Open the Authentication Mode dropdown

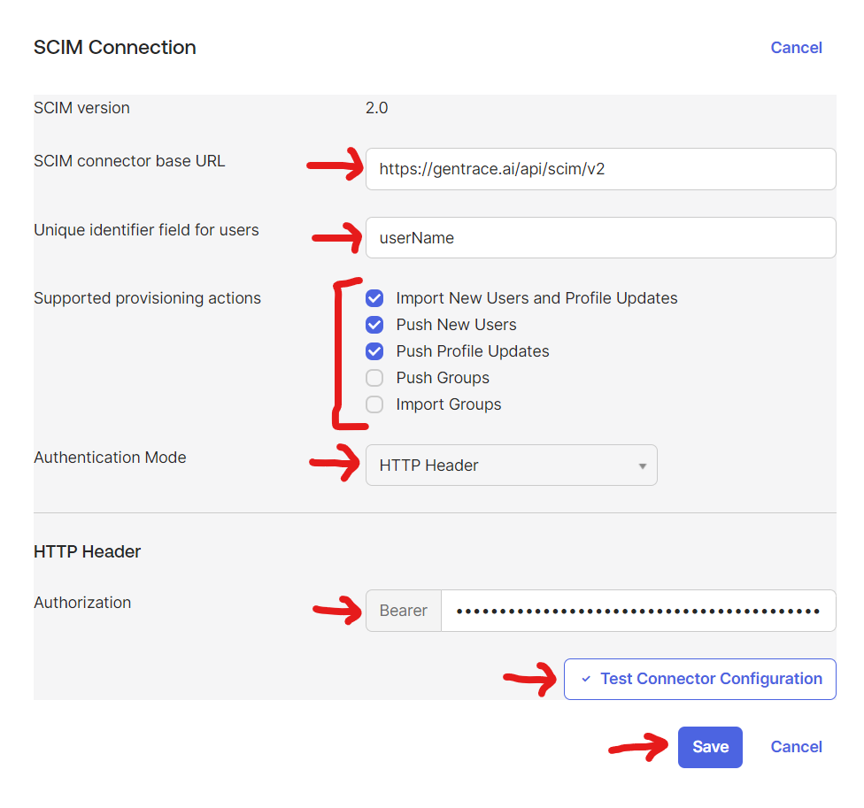pos(512,465)
